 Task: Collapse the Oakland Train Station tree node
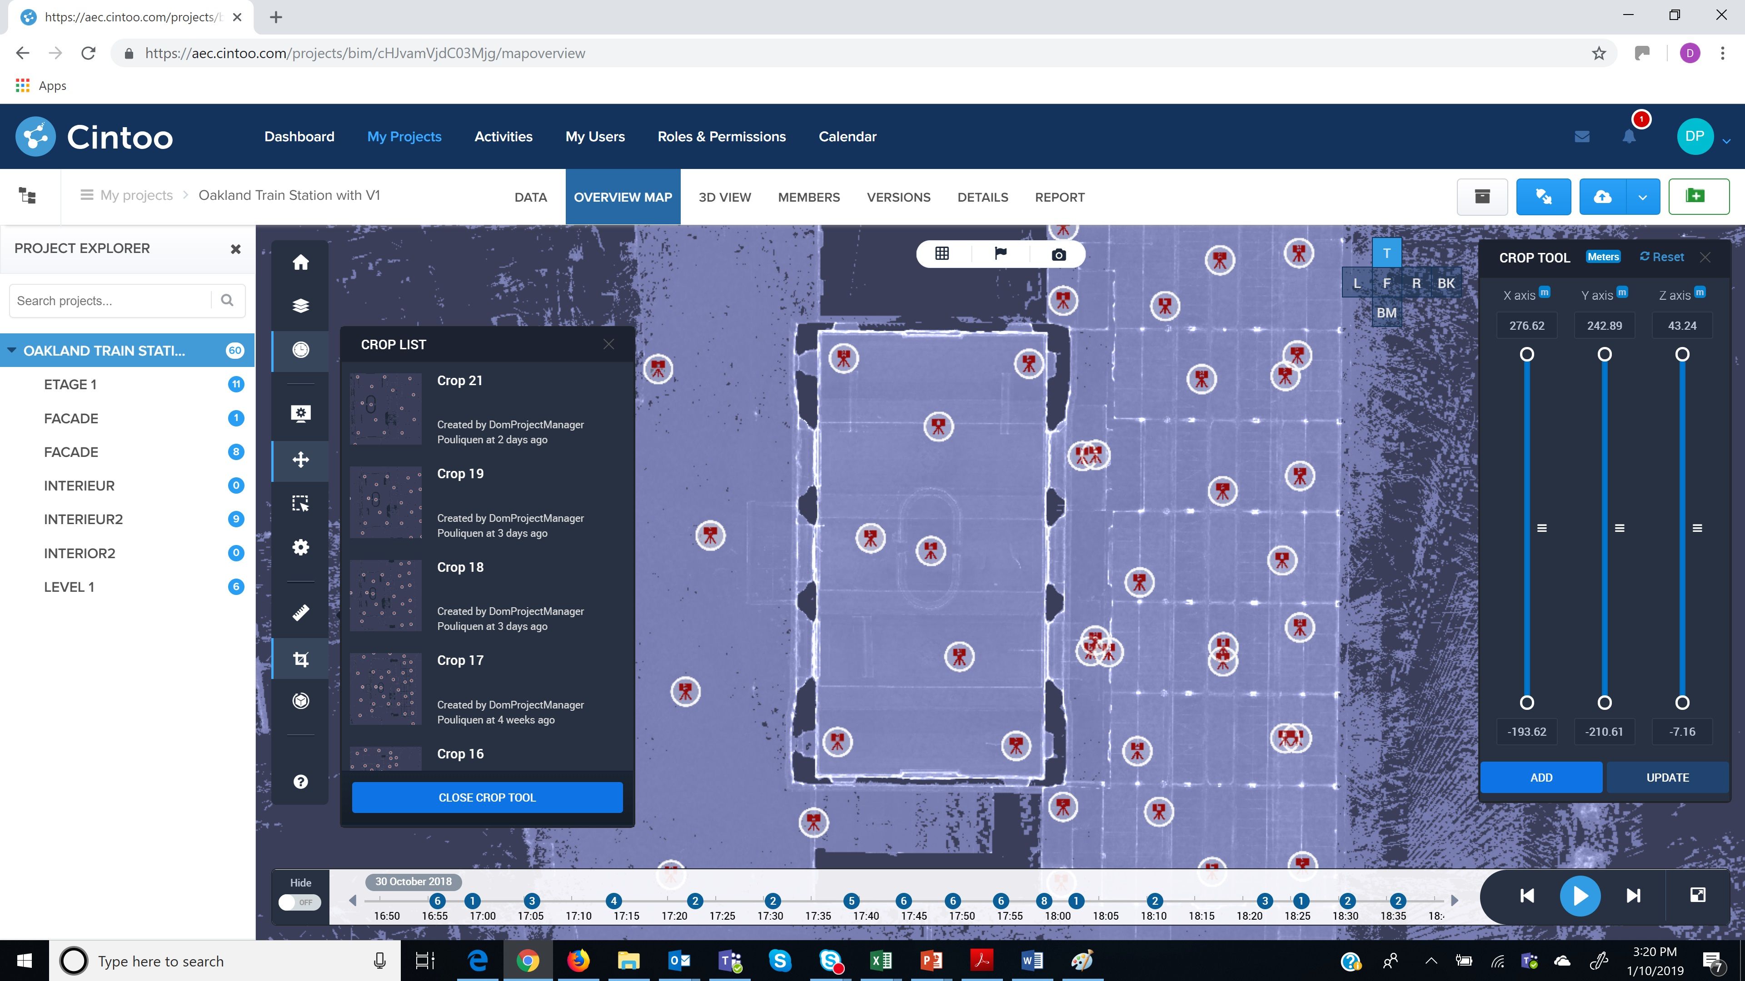11,351
